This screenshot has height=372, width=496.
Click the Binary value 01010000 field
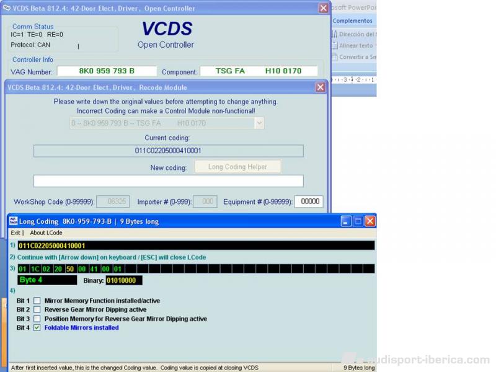(x=124, y=280)
